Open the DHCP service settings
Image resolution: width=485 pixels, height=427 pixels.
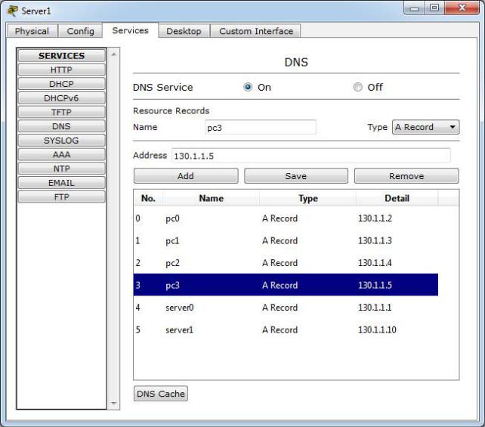[61, 84]
